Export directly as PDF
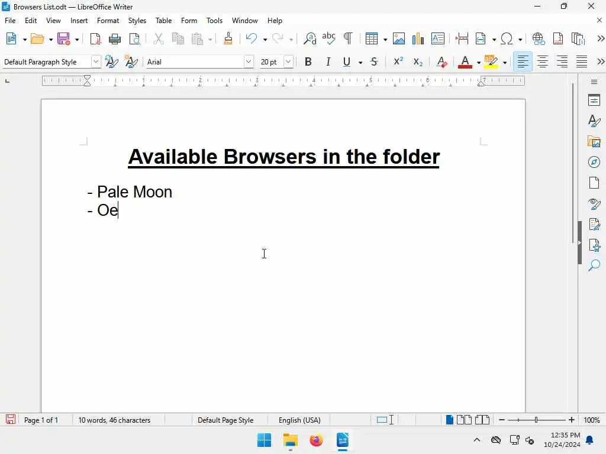The image size is (606, 454). pos(95,38)
